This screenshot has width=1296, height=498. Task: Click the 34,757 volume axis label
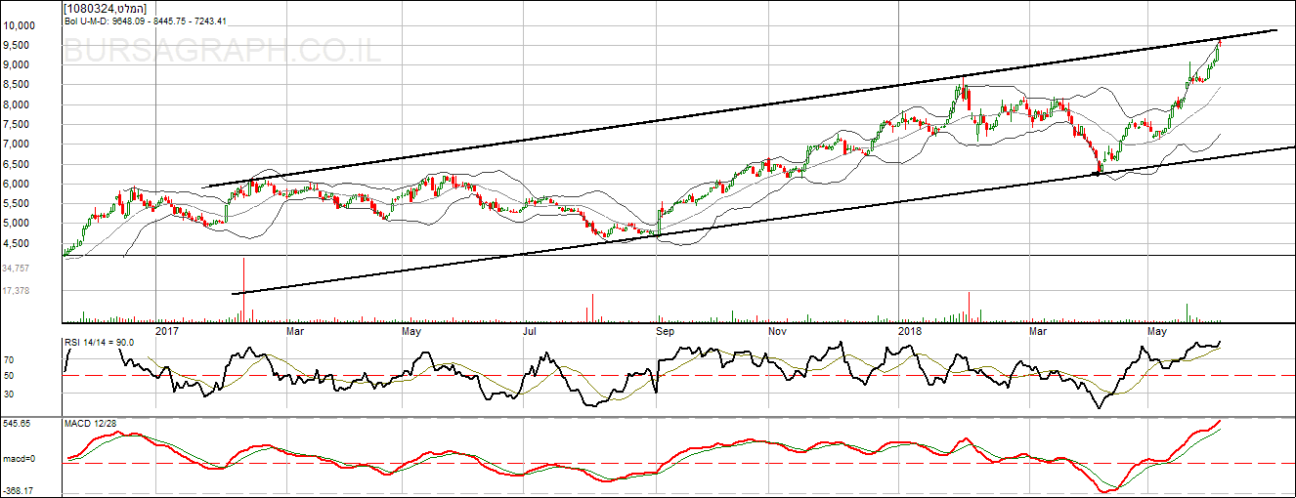[x=18, y=268]
